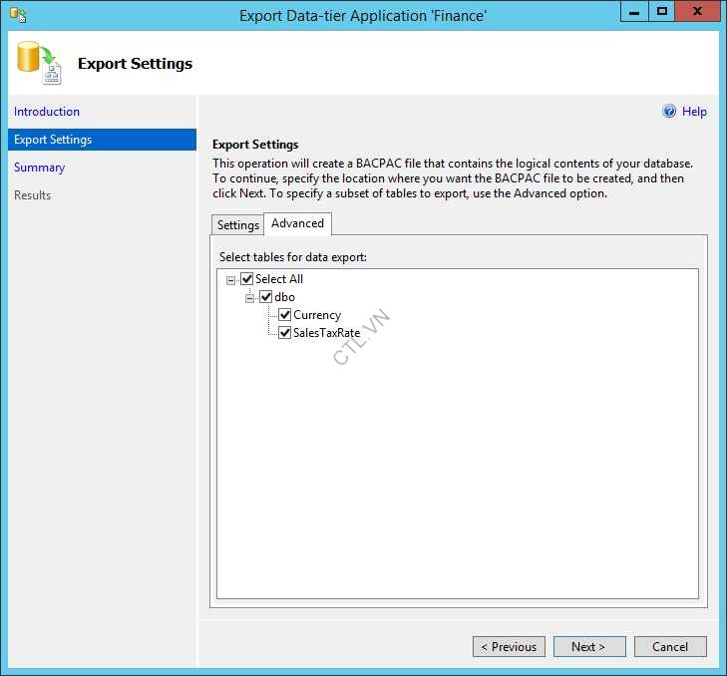Click the database export wizard icon
Screen dimensions: 727x676
pyautogui.click(x=38, y=63)
